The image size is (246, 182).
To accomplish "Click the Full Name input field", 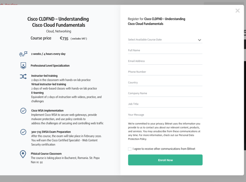I will (x=165, y=50).
